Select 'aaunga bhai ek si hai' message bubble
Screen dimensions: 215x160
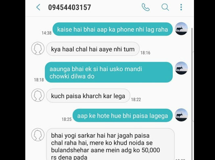click(109, 72)
